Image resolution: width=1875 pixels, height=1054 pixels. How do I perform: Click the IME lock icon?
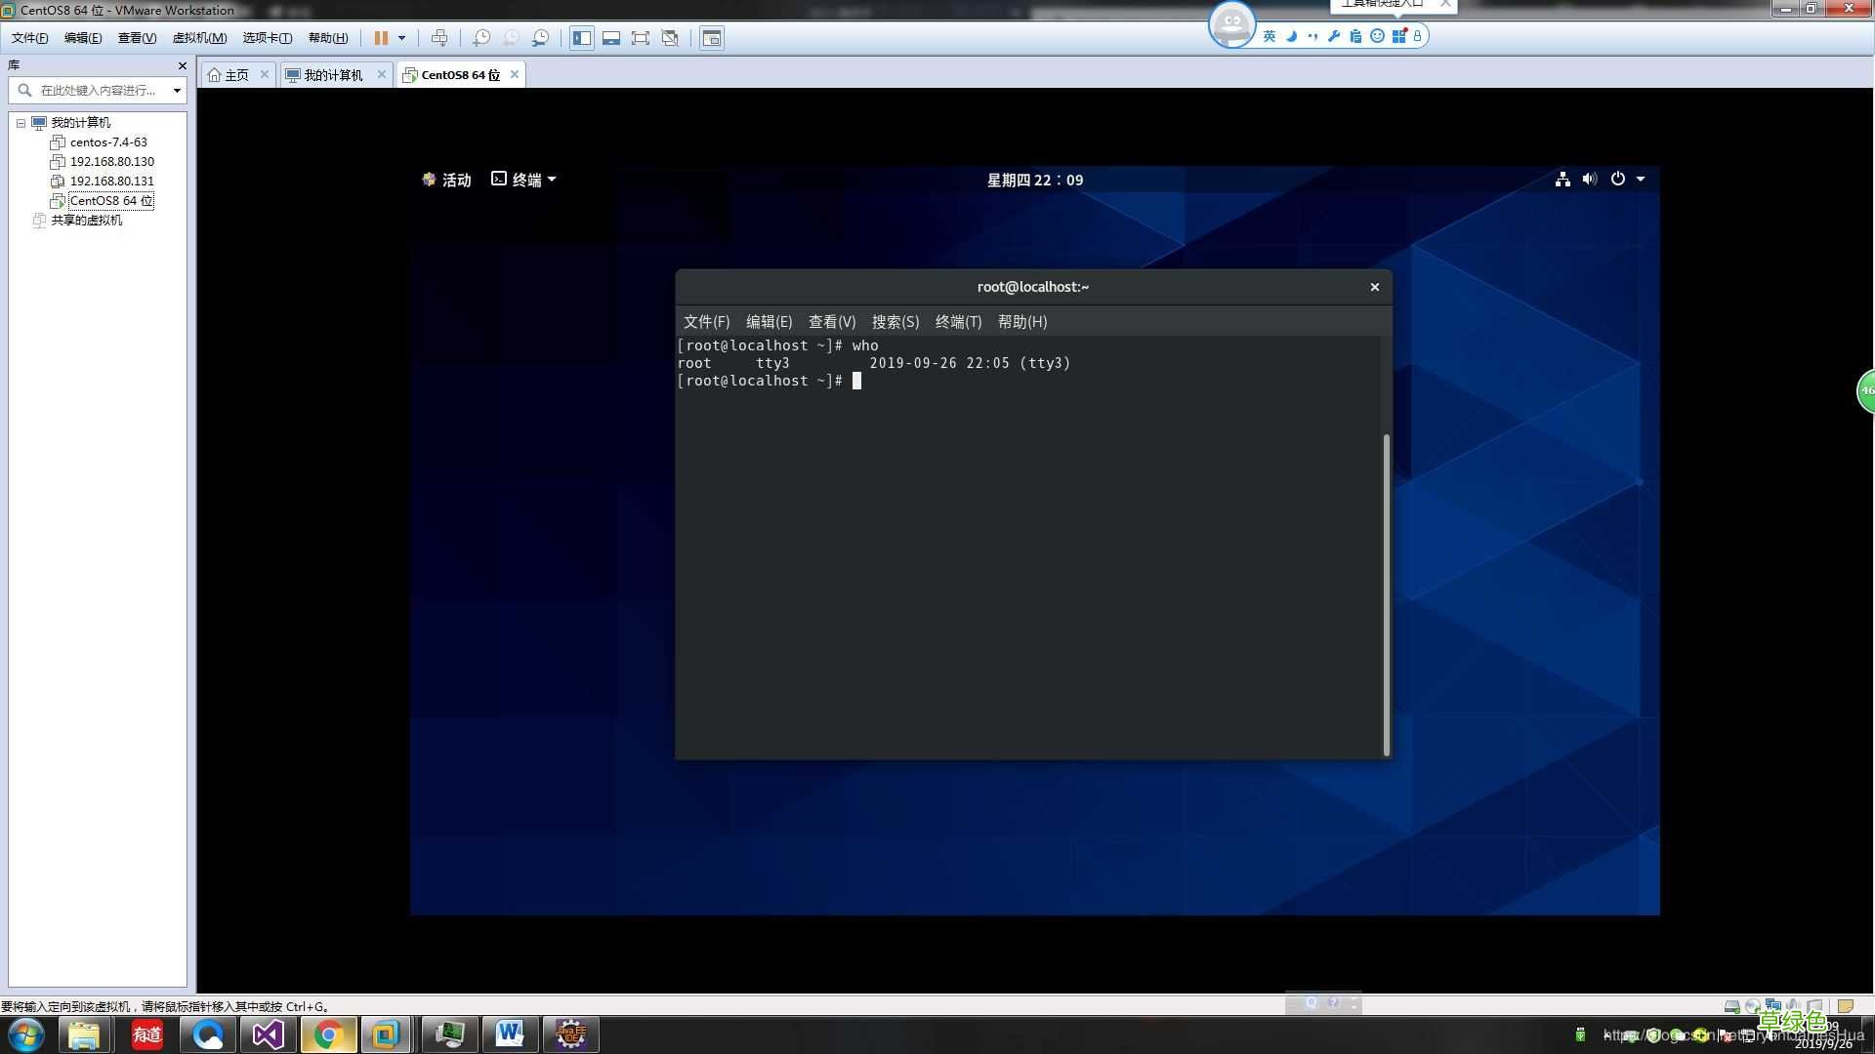pos(1417,36)
